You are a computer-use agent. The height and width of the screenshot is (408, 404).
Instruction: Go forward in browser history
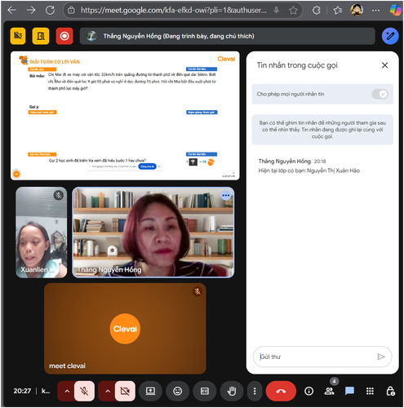tap(31, 11)
